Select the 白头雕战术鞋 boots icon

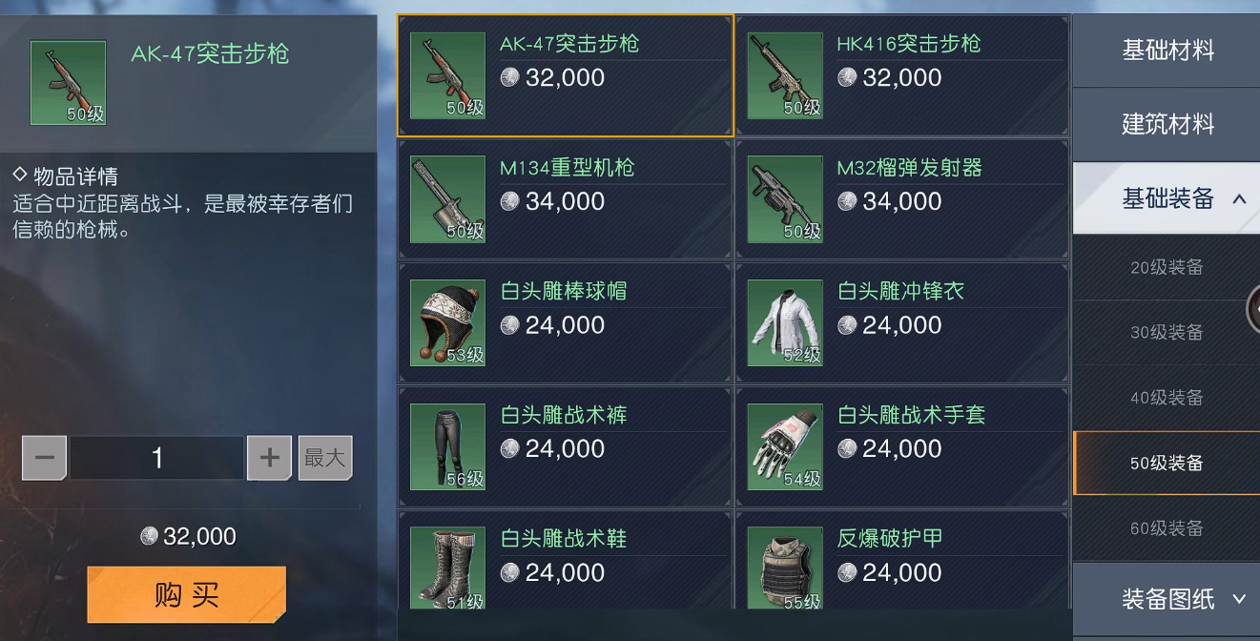448,569
